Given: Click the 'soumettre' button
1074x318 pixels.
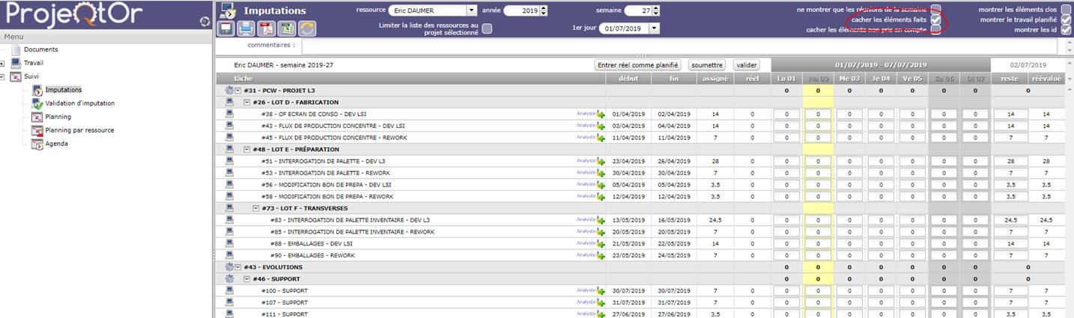Looking at the screenshot, I should tap(707, 65).
